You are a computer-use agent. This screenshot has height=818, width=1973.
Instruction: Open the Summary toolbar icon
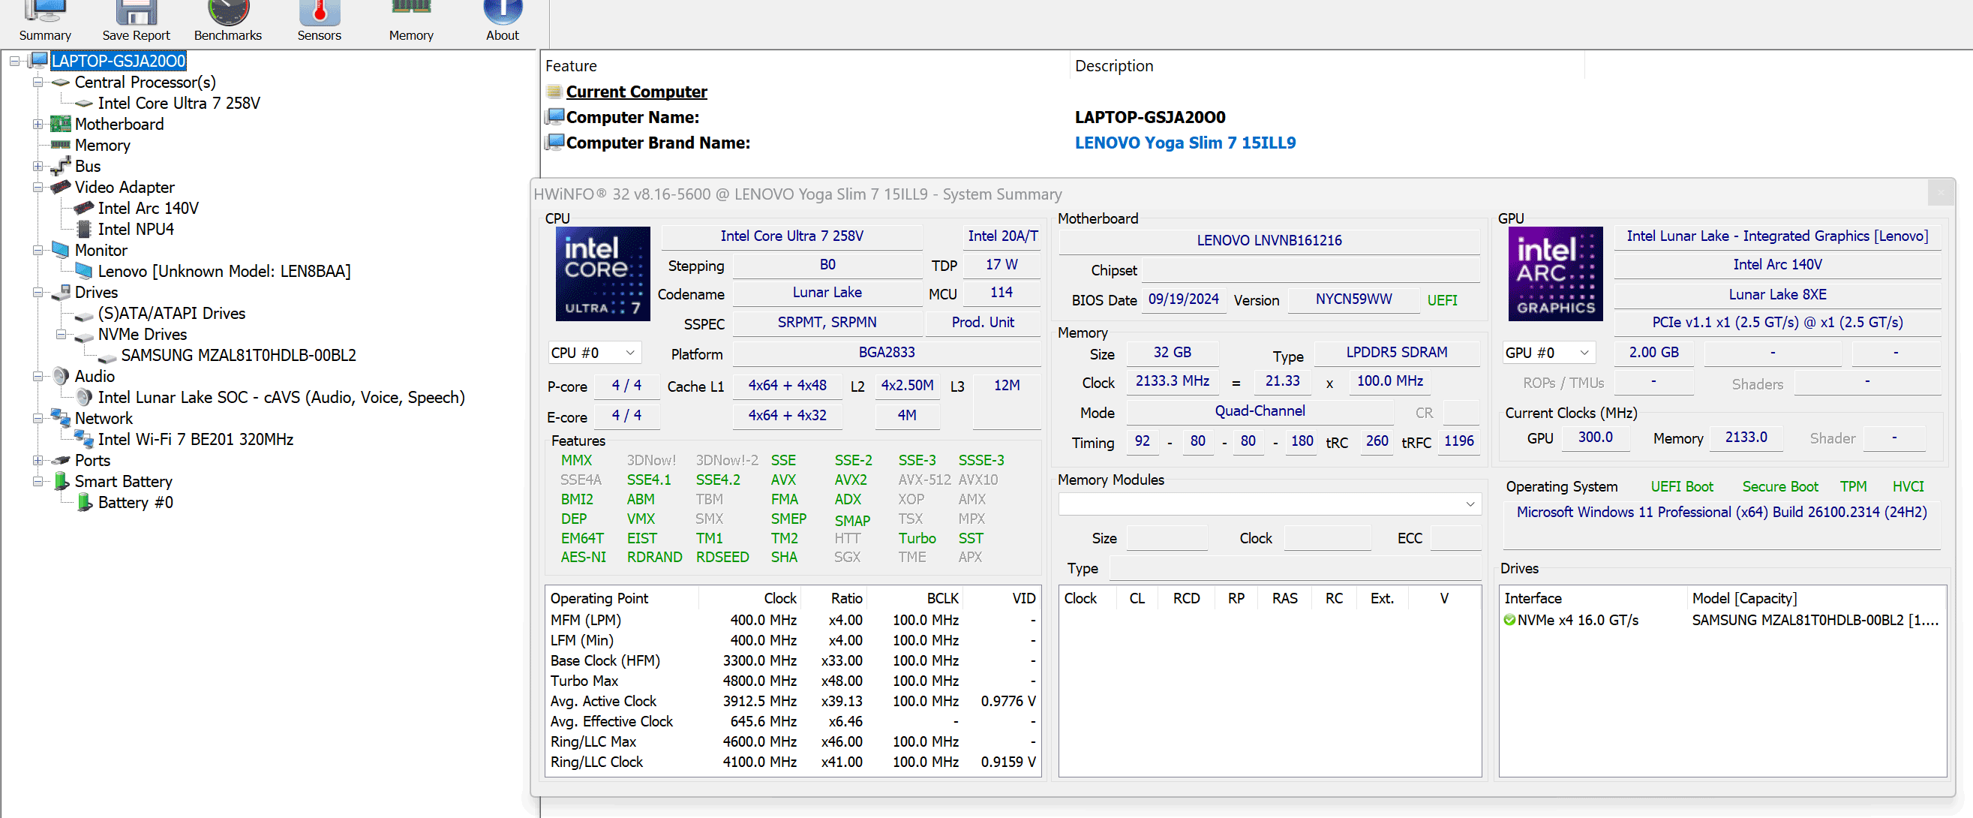click(x=44, y=11)
